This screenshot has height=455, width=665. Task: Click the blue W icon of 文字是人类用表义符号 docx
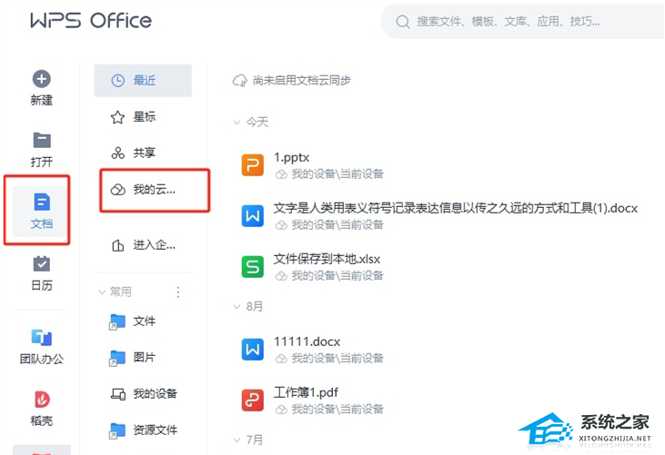[x=252, y=216]
